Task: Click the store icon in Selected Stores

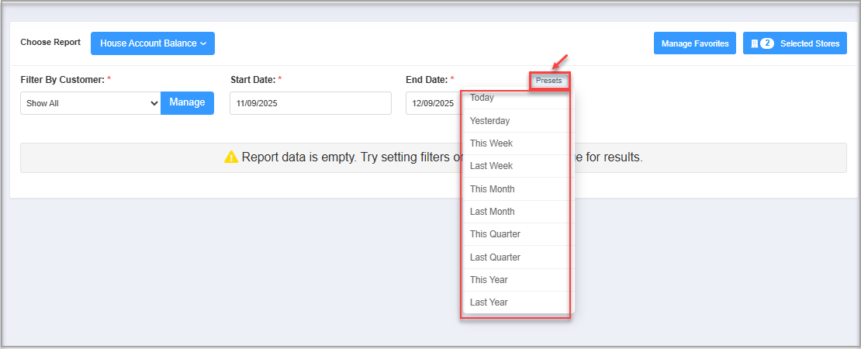Action: click(x=754, y=43)
